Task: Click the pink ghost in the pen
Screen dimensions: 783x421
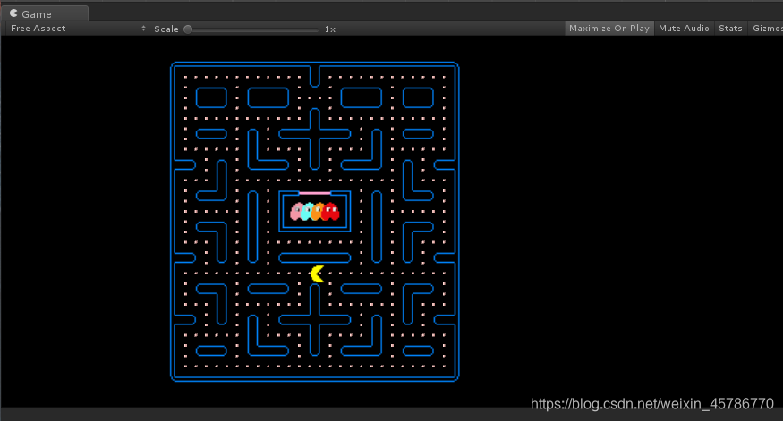Action: coord(296,212)
